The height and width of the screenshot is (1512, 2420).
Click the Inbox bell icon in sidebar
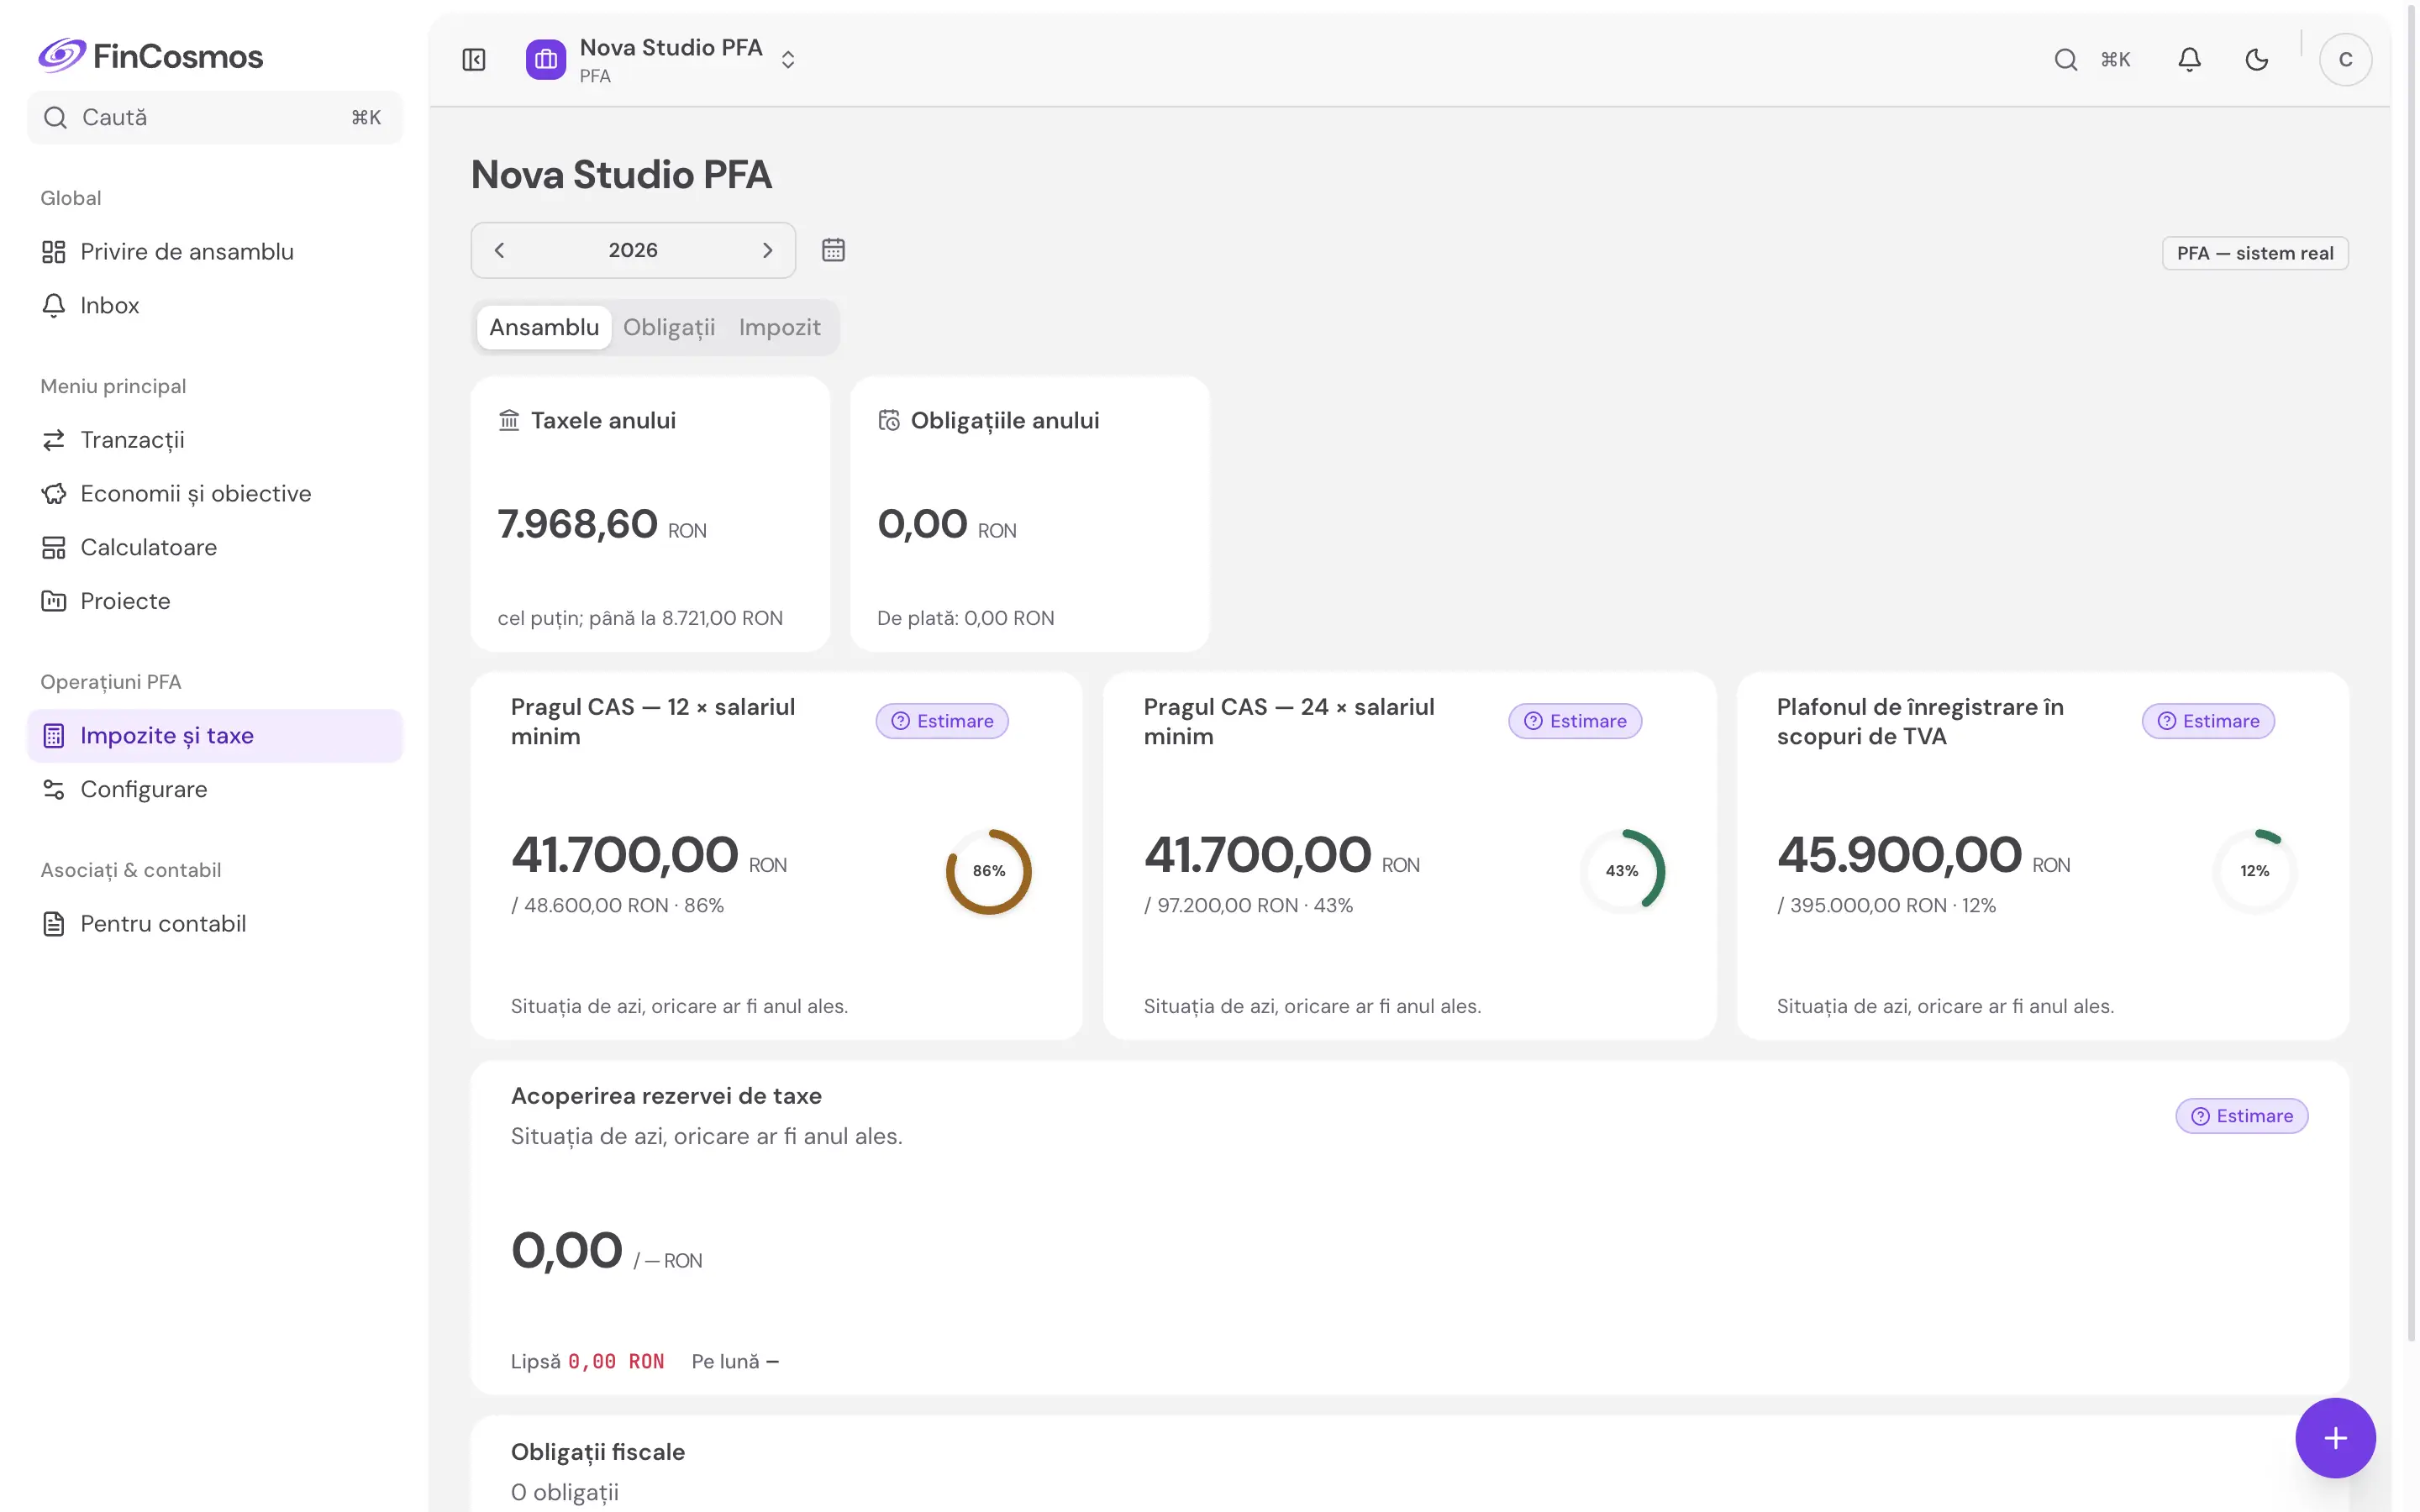click(54, 306)
